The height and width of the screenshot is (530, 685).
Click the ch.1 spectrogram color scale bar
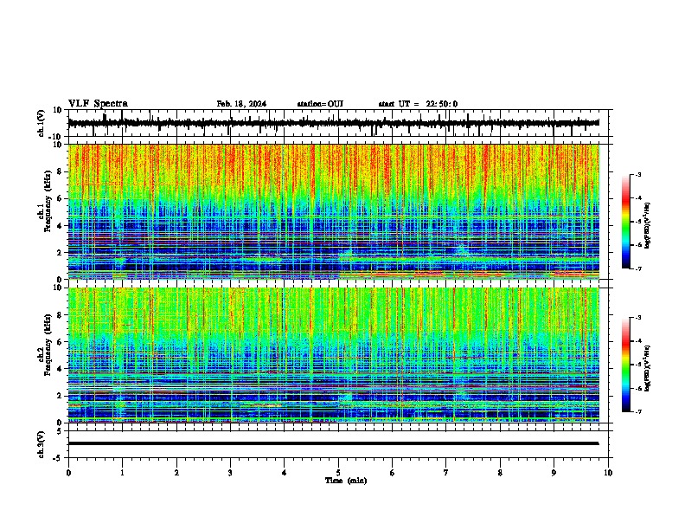pos(625,222)
